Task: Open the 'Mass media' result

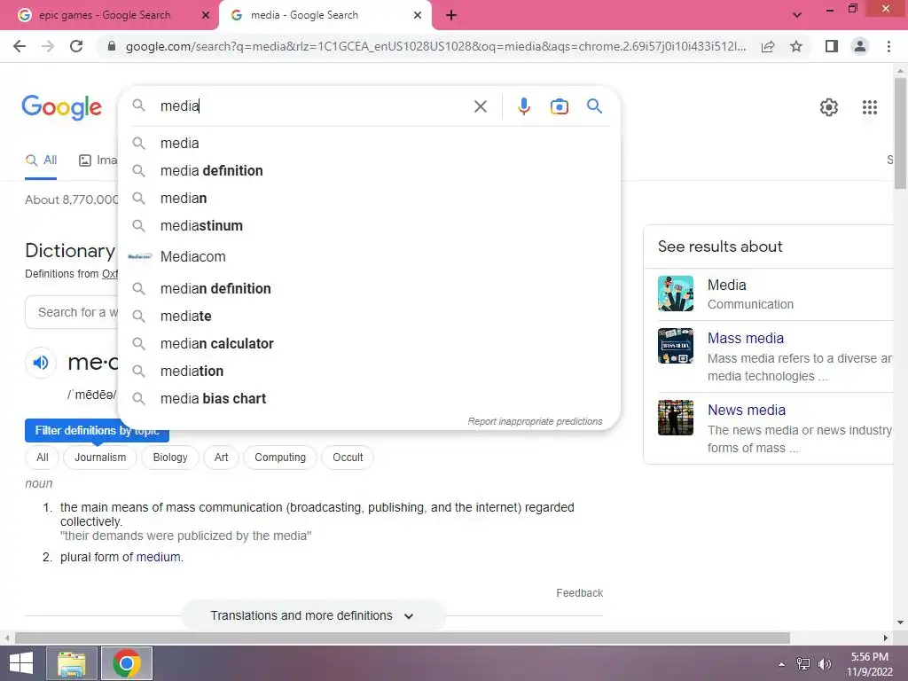Action: 745,338
